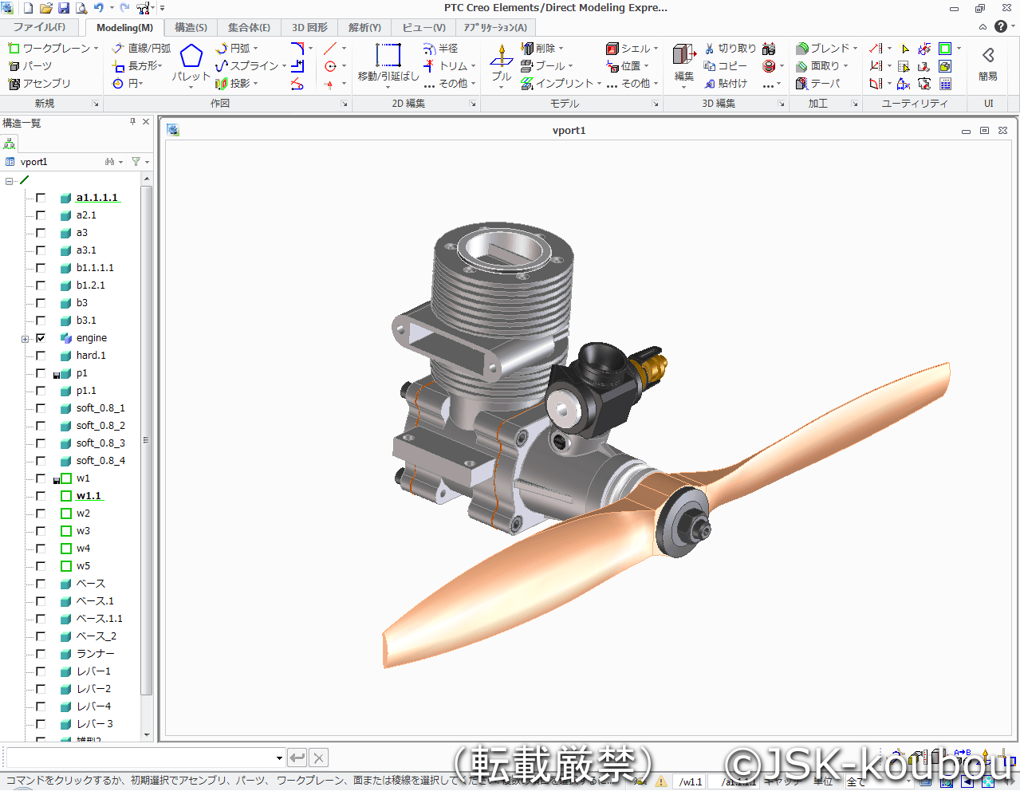
Task: Enable the w3 workplane checkbox
Action: click(x=41, y=531)
